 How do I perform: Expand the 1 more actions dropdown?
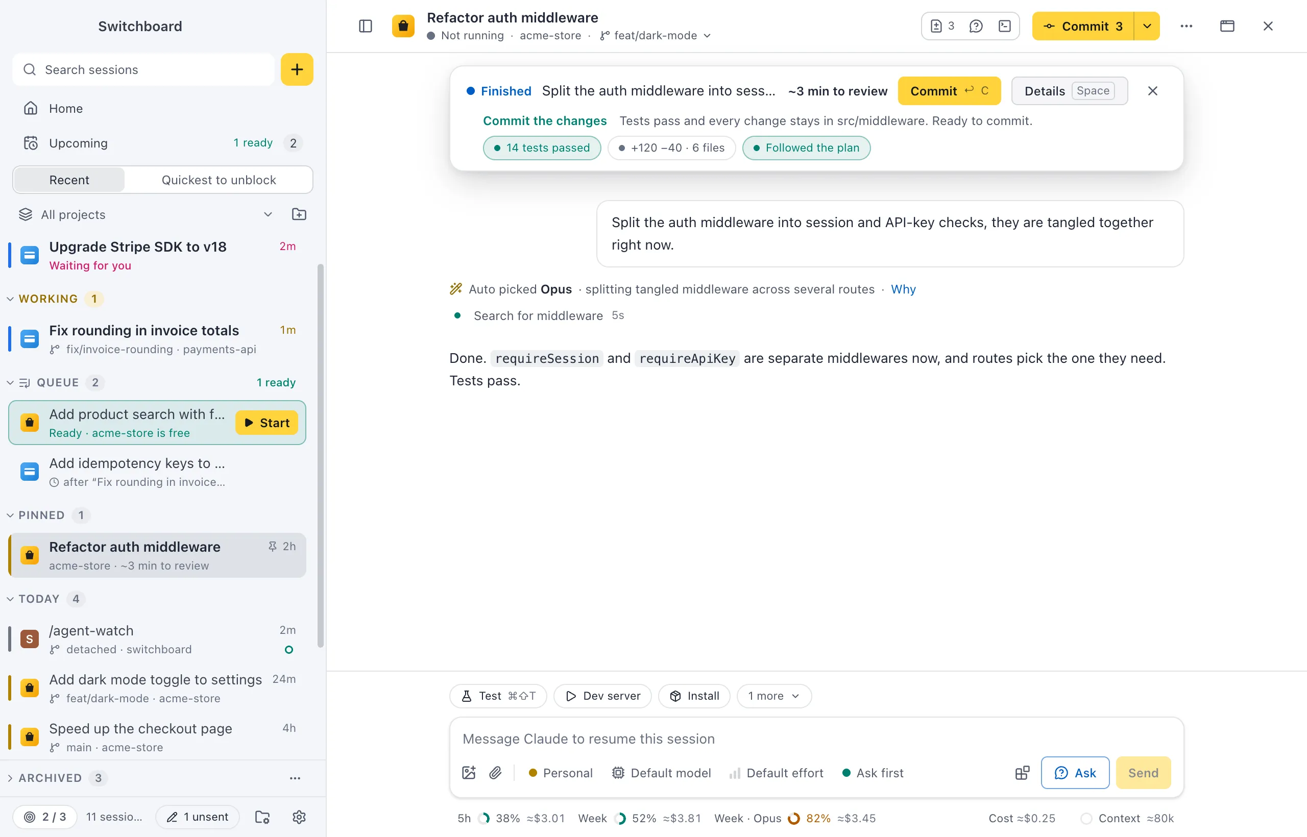coord(773,696)
